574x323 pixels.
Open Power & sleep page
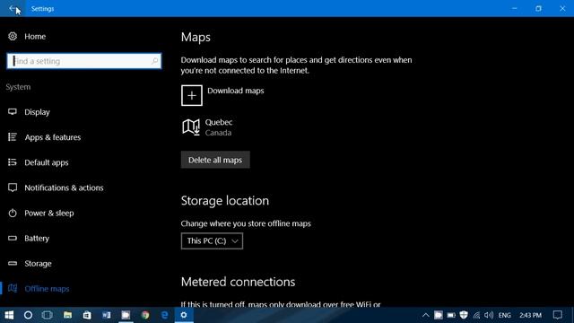(x=49, y=214)
